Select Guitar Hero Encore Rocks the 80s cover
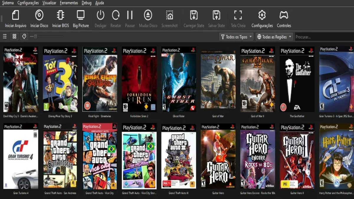 pos(258,156)
